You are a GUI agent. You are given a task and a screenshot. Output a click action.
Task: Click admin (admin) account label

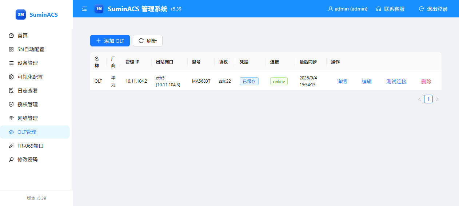click(x=351, y=9)
